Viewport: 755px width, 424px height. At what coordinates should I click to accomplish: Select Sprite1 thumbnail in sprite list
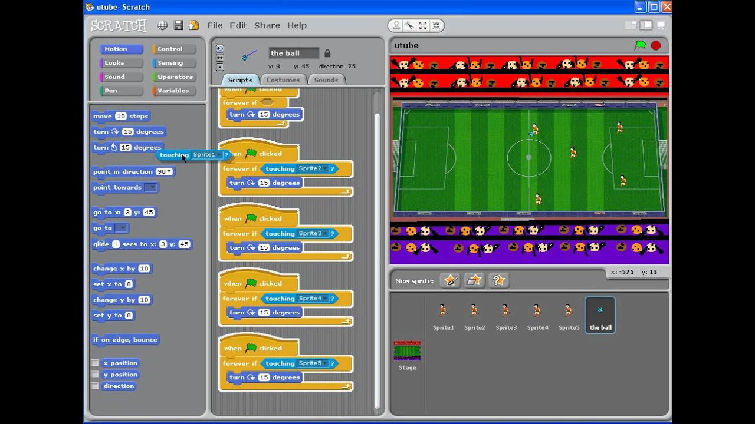(x=443, y=316)
